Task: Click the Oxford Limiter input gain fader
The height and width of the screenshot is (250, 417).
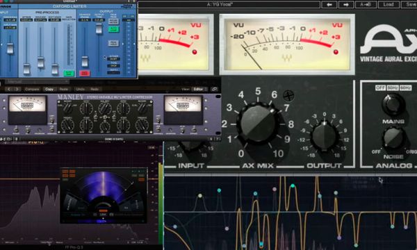Action: tap(10, 48)
